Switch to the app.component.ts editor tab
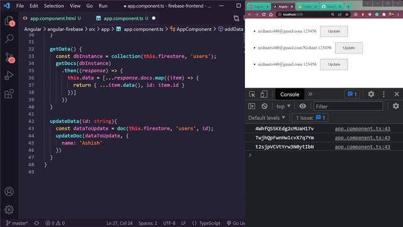 coord(123,18)
